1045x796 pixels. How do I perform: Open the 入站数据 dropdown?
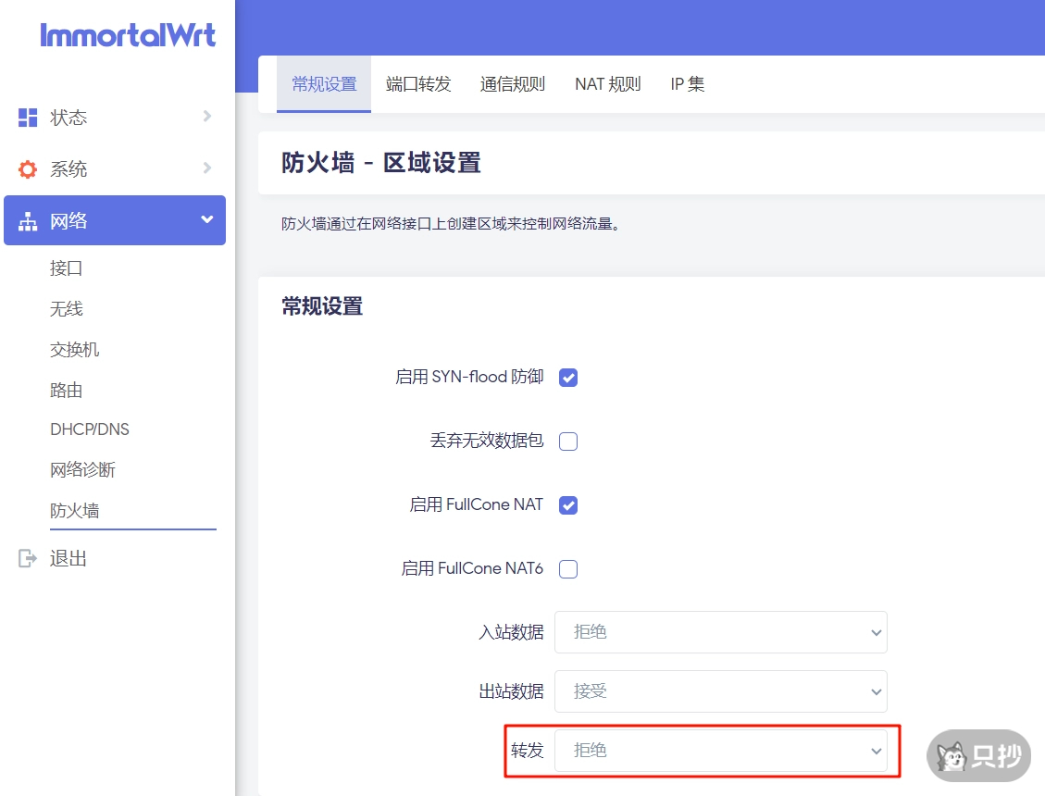[x=720, y=631]
